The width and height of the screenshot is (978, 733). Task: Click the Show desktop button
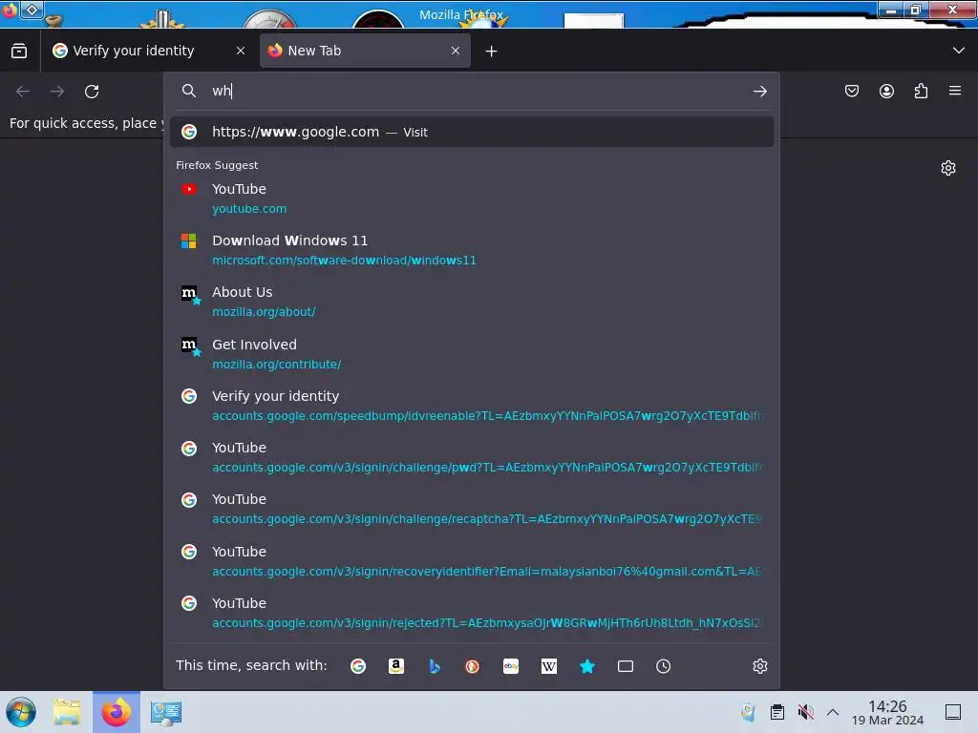[x=953, y=712]
